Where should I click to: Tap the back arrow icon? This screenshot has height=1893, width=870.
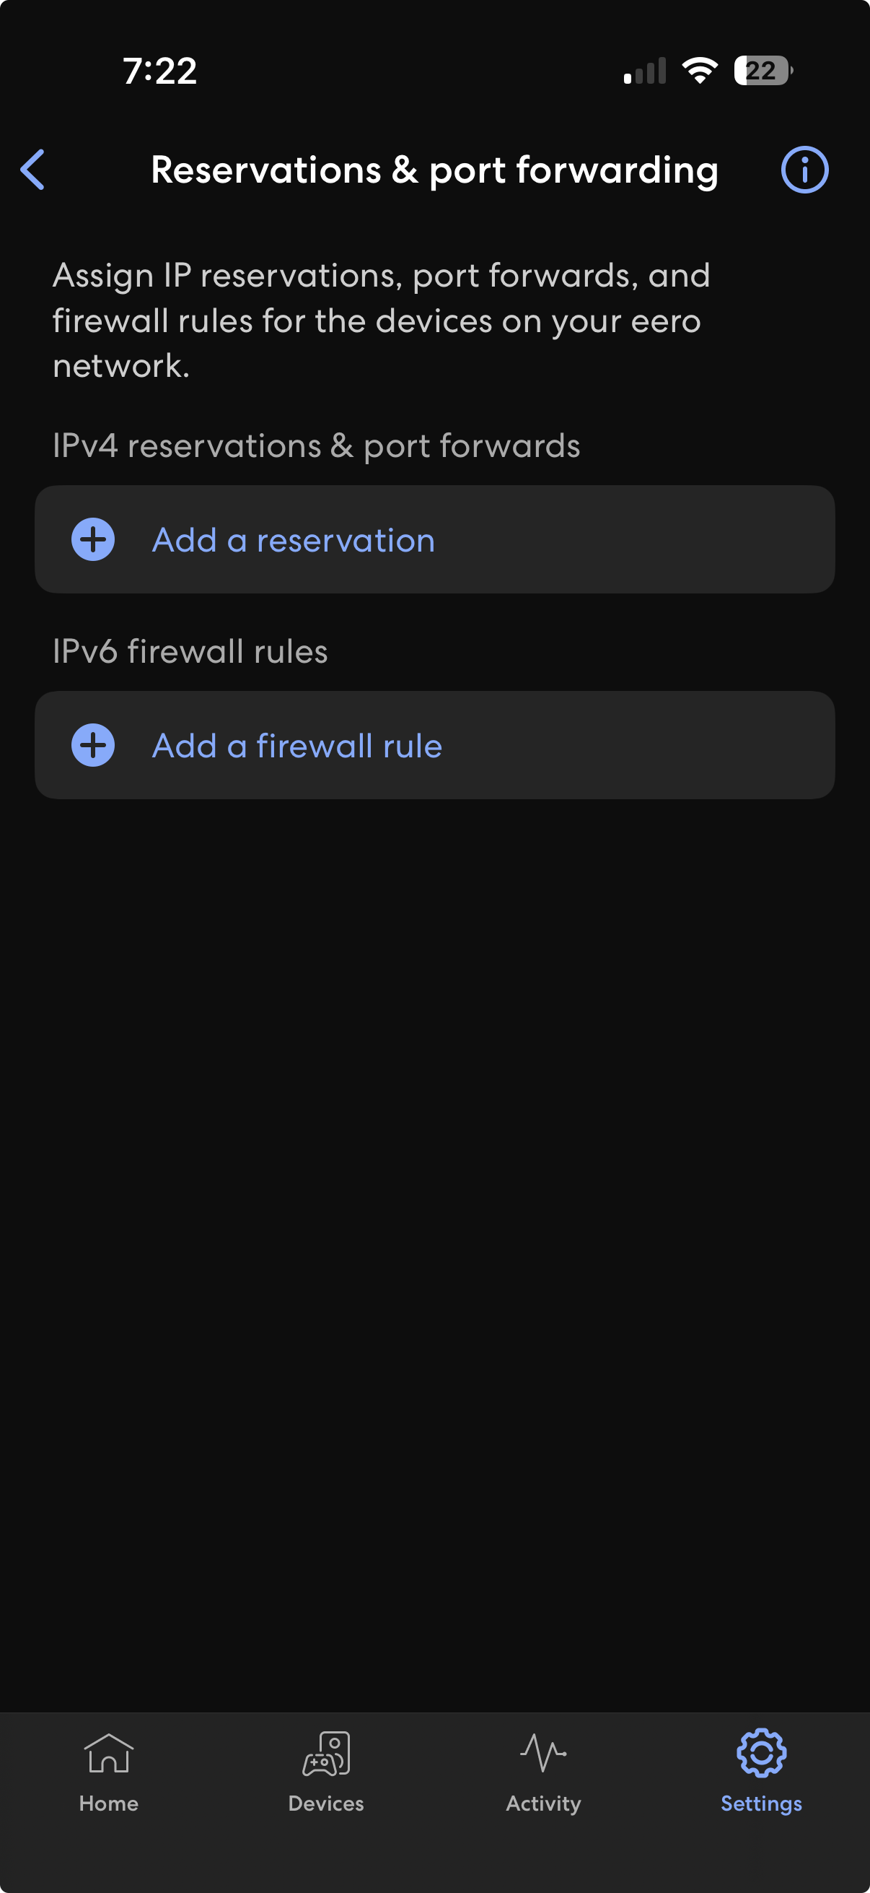[x=33, y=170]
